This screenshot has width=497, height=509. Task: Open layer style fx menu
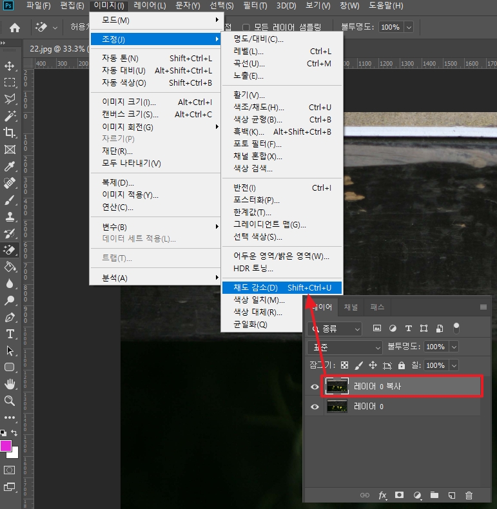coord(382,495)
